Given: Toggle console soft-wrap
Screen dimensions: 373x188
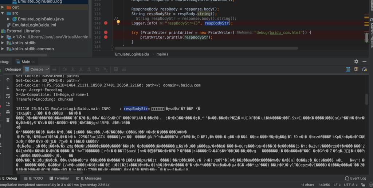Looking at the screenshot, I should tap(8, 96).
